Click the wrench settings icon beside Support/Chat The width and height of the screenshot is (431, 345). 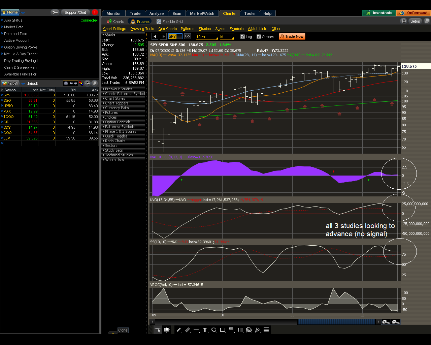click(55, 12)
